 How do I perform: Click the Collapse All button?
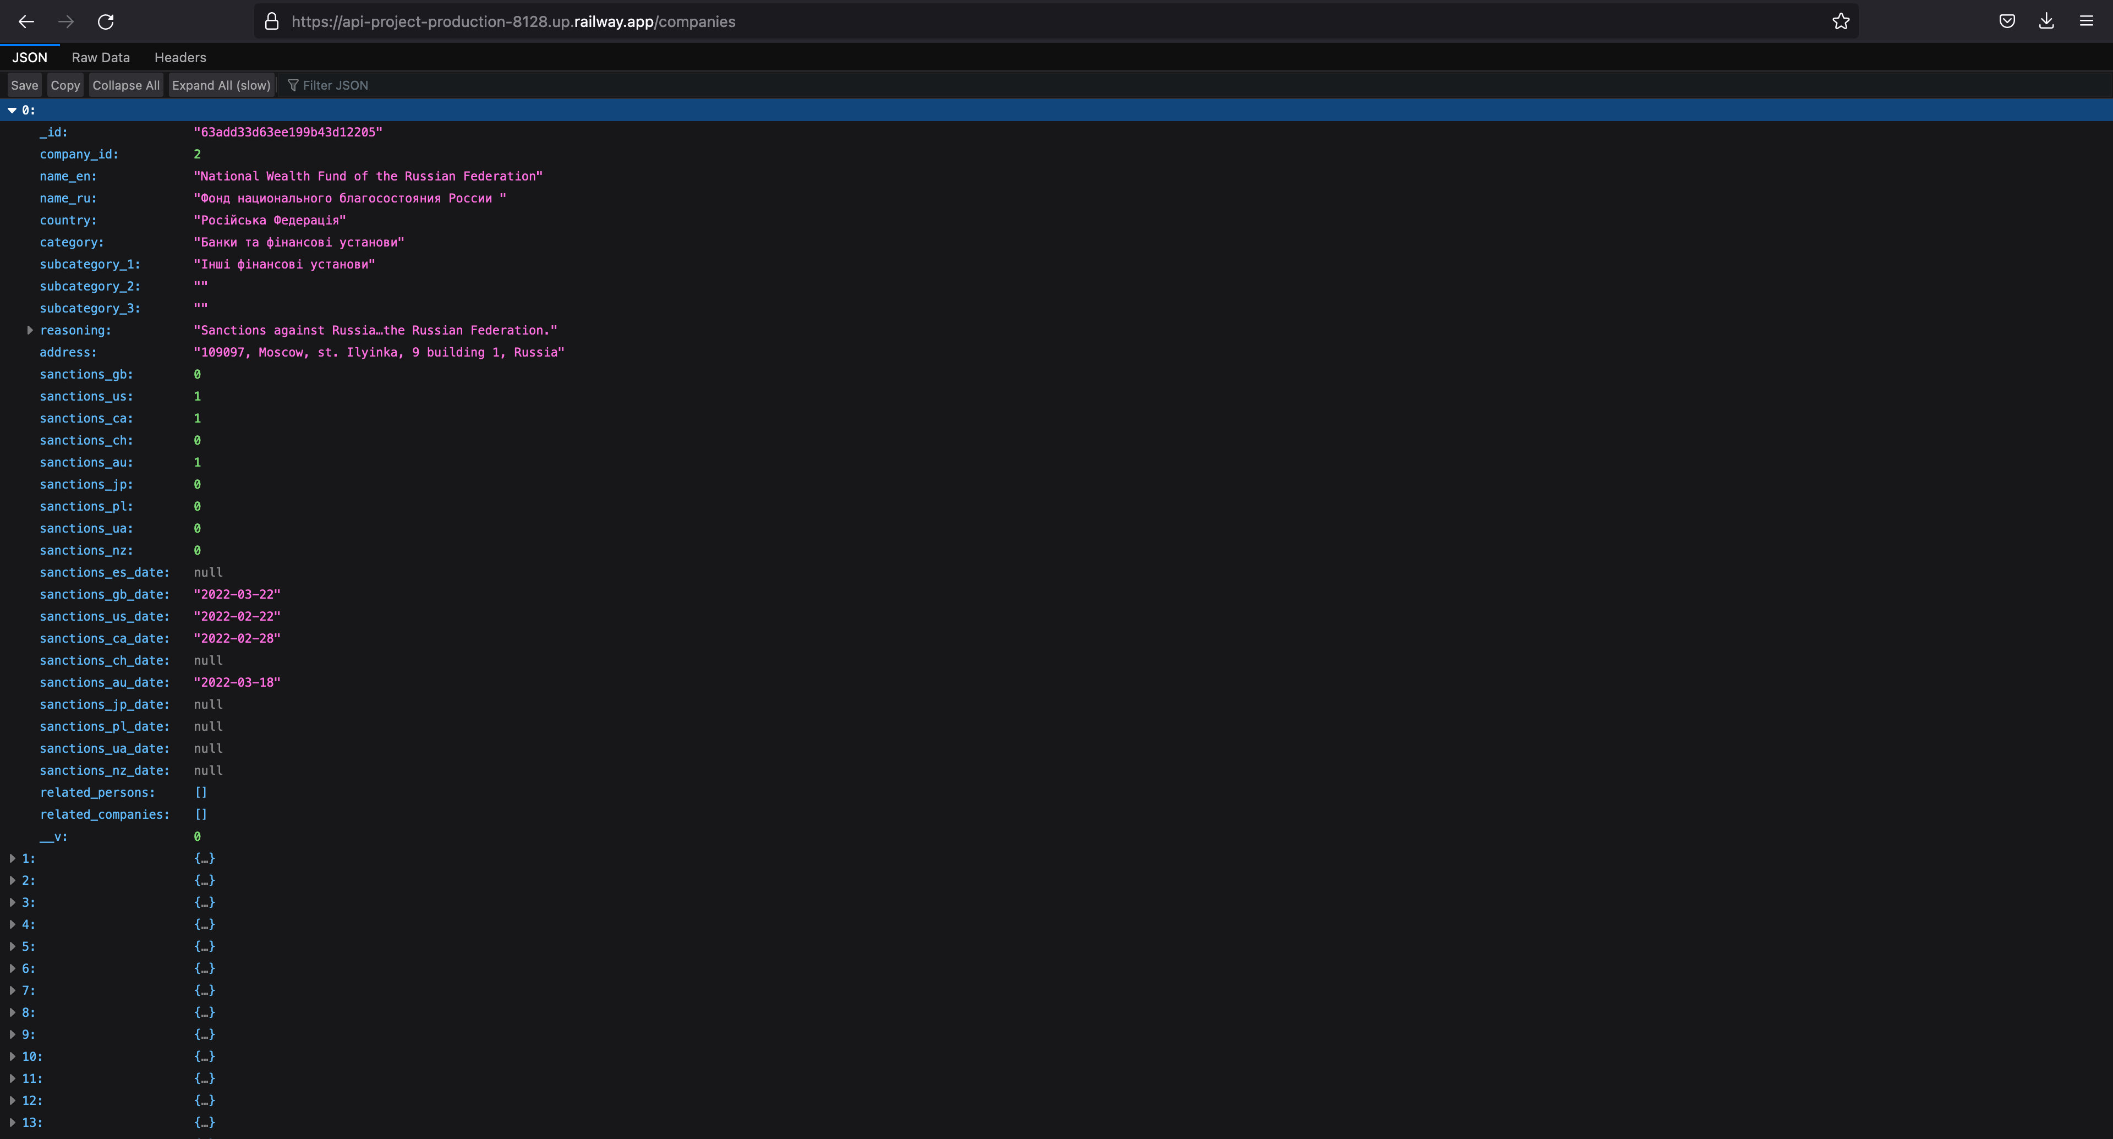coord(125,85)
